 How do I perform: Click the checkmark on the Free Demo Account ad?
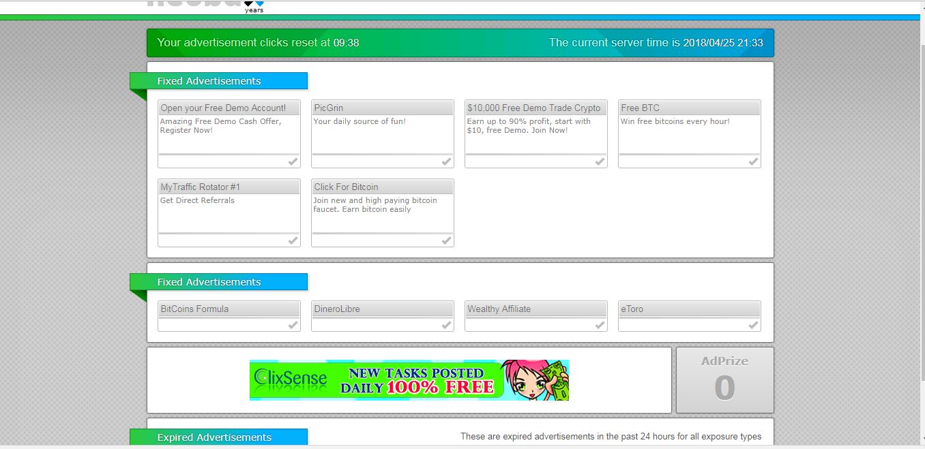click(293, 161)
